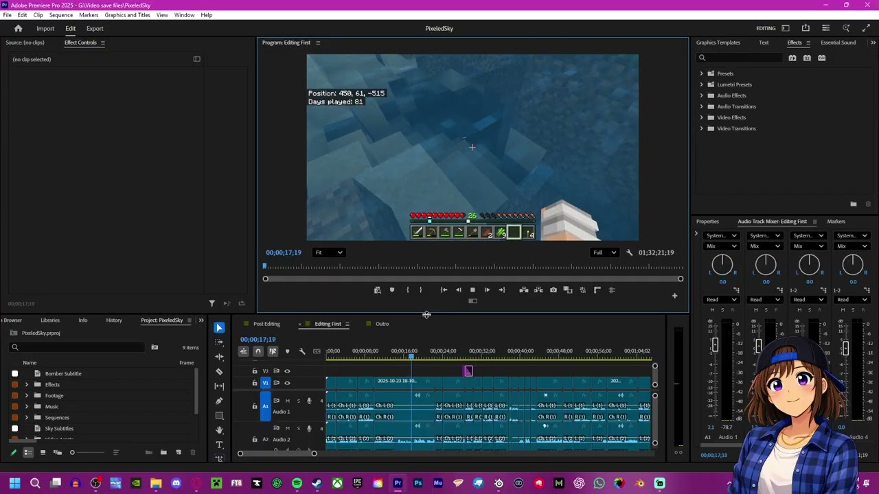The image size is (879, 494).
Task: Switch to Export workspace
Action: [x=95, y=29]
